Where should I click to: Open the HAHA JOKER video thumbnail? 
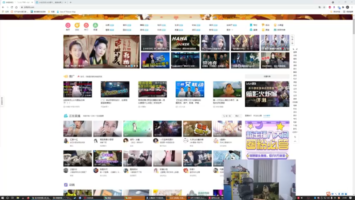point(185,43)
